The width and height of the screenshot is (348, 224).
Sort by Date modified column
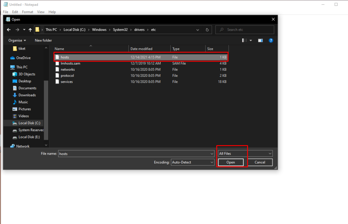pos(150,49)
